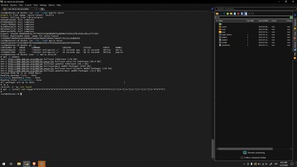Refresh the SFTP folder with green circular icon
This screenshot has width=297, height=167.
(228, 13)
